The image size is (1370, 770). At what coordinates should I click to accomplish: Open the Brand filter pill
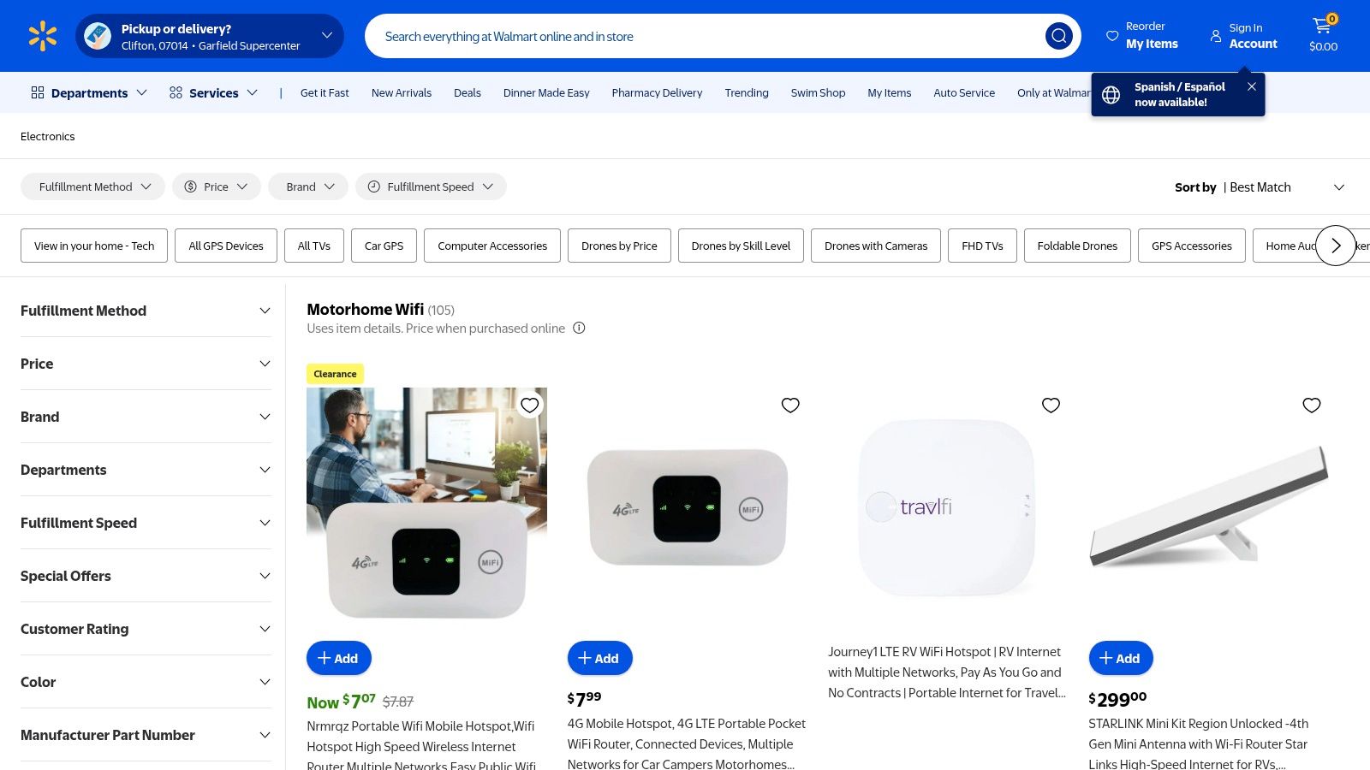point(308,187)
